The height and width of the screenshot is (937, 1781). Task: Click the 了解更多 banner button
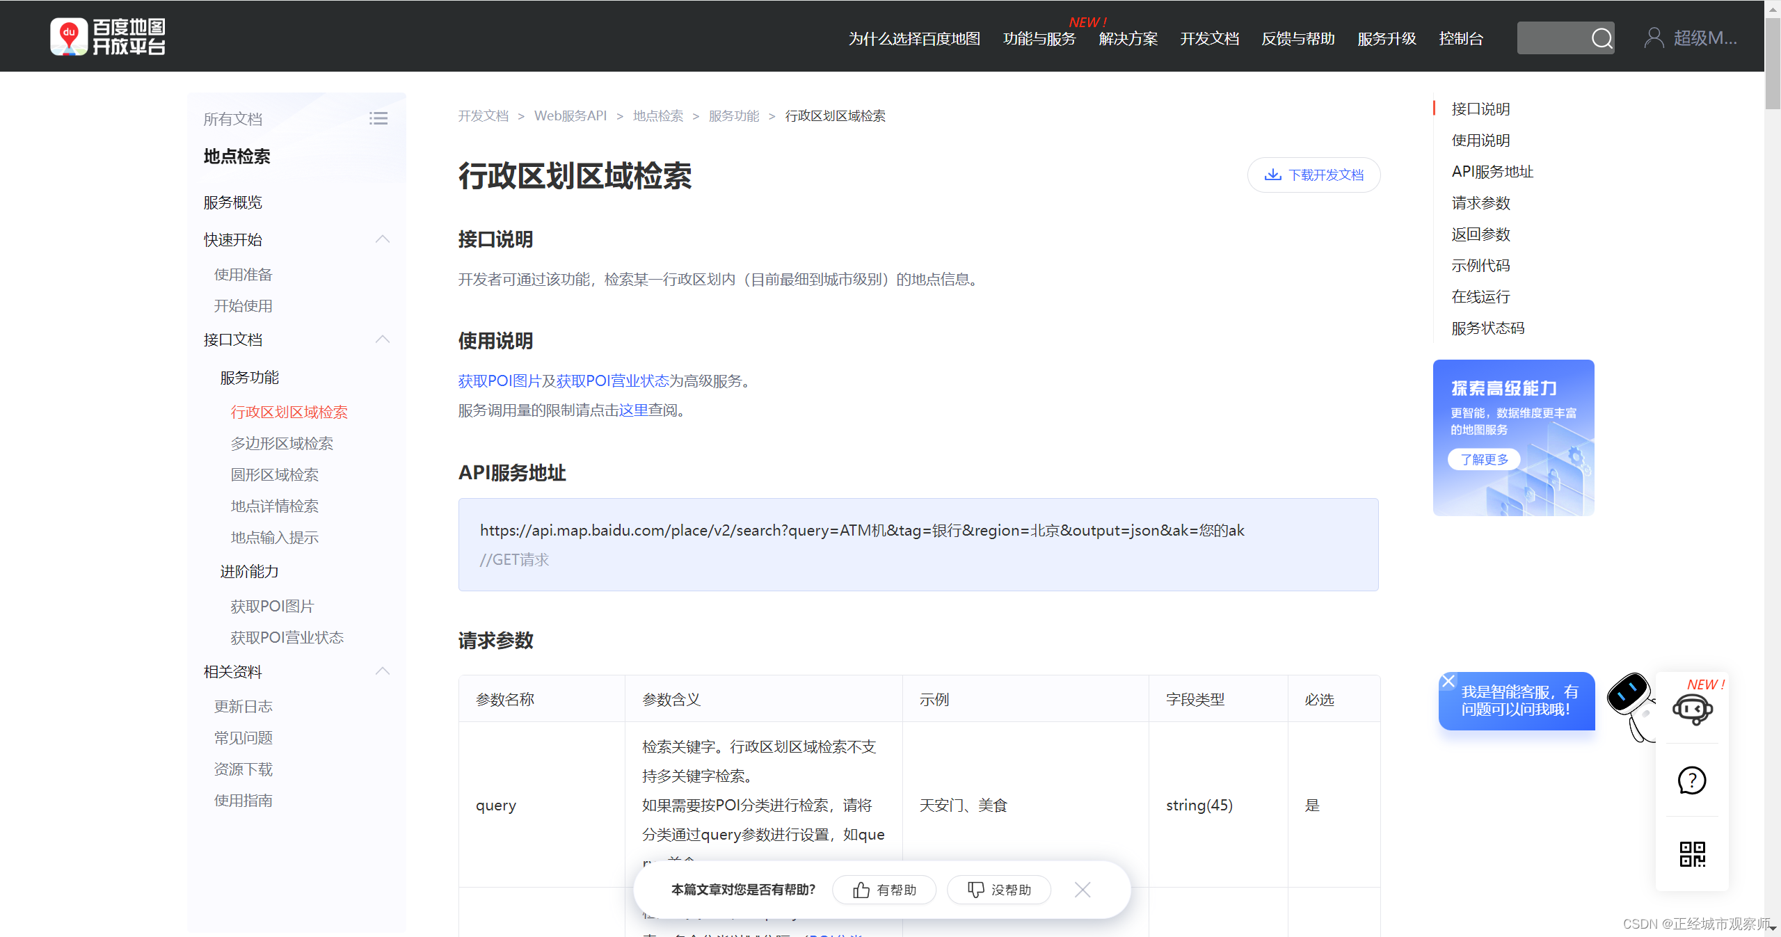(1484, 460)
